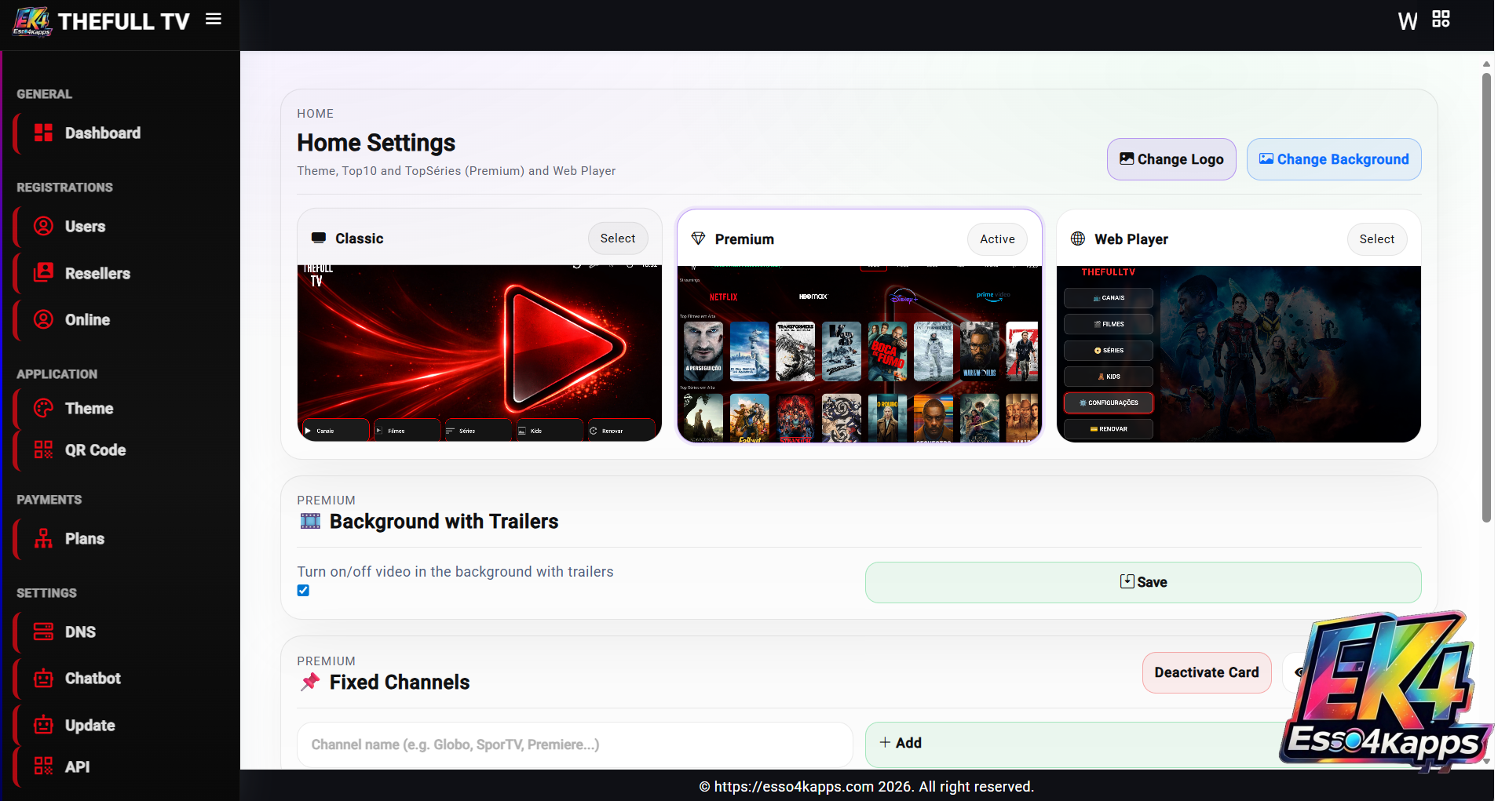Image resolution: width=1498 pixels, height=801 pixels.
Task: Click the Premium Active badge
Action: (996, 239)
